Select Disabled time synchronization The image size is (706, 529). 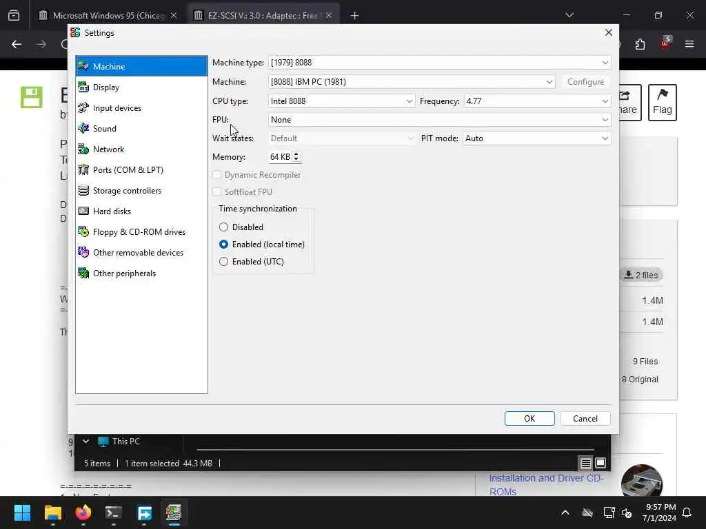[241, 227]
